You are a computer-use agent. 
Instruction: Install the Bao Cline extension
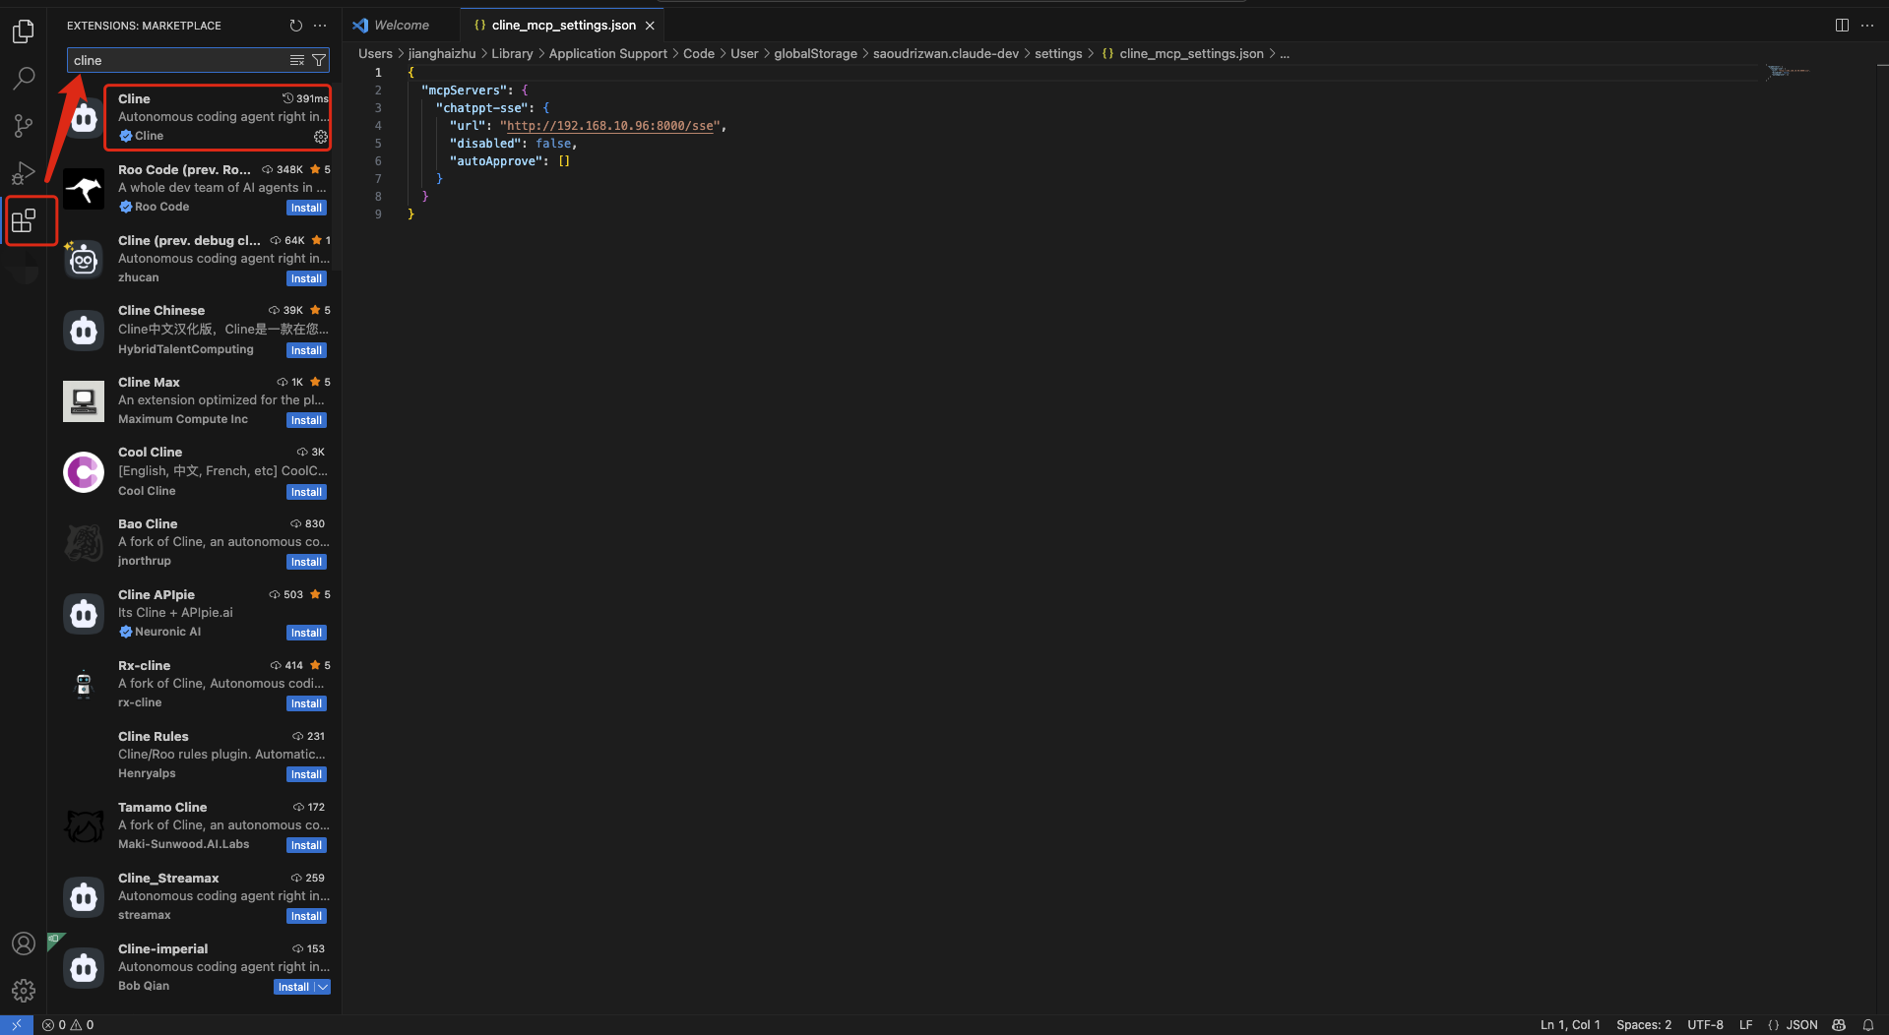306,562
